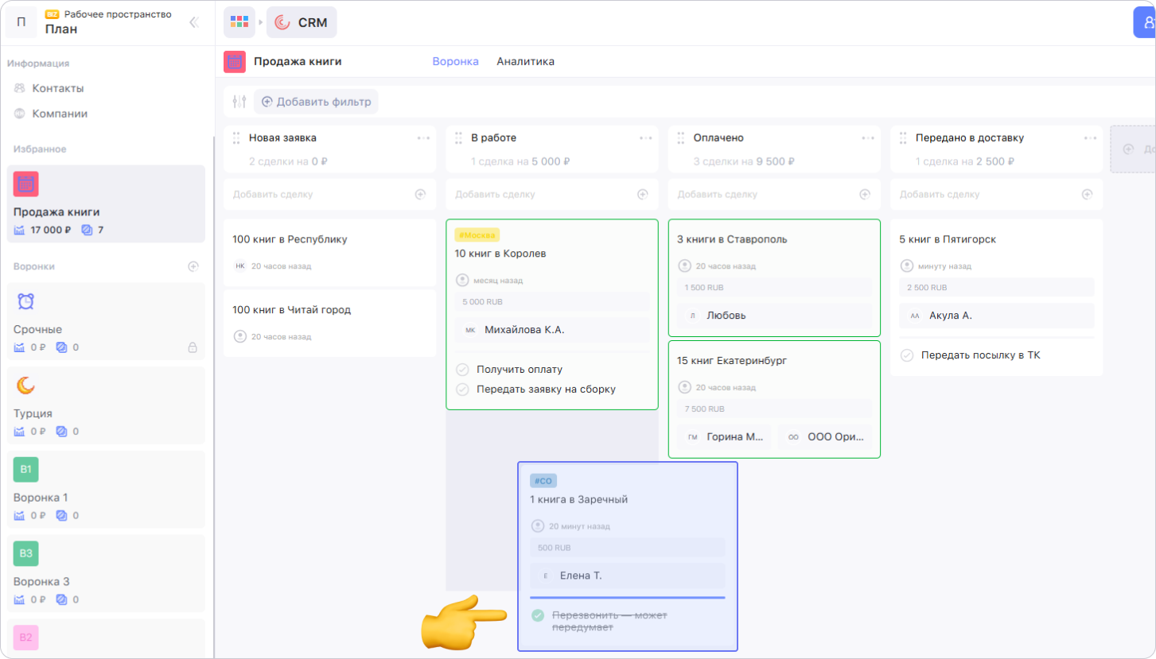Screen dimensions: 1156x659
Task: Open three-dot menu for Передано в доставку
Action: point(1090,138)
